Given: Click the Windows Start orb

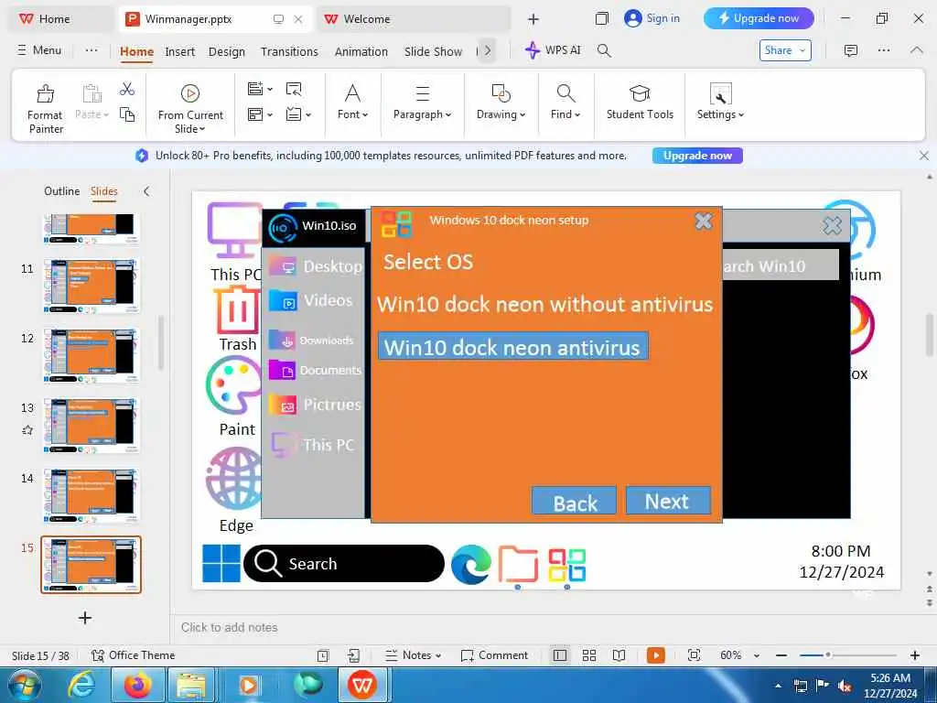Looking at the screenshot, I should [23, 685].
